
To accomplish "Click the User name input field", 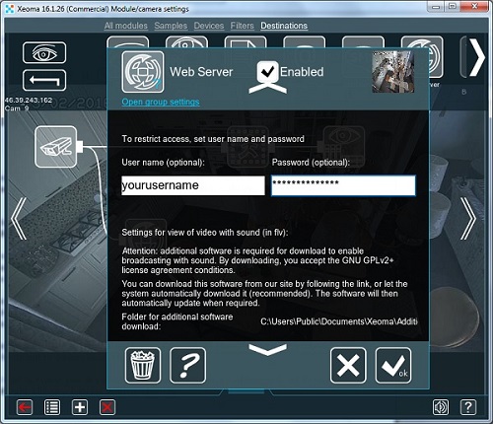I will pyautogui.click(x=193, y=185).
